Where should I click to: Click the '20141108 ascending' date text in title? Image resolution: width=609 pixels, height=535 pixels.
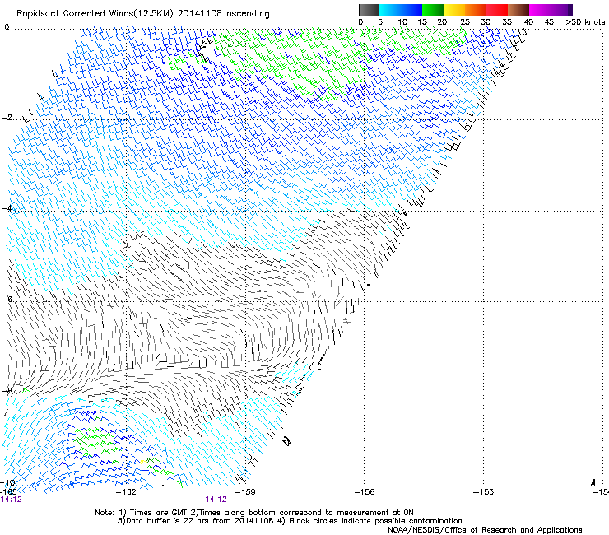(224, 14)
